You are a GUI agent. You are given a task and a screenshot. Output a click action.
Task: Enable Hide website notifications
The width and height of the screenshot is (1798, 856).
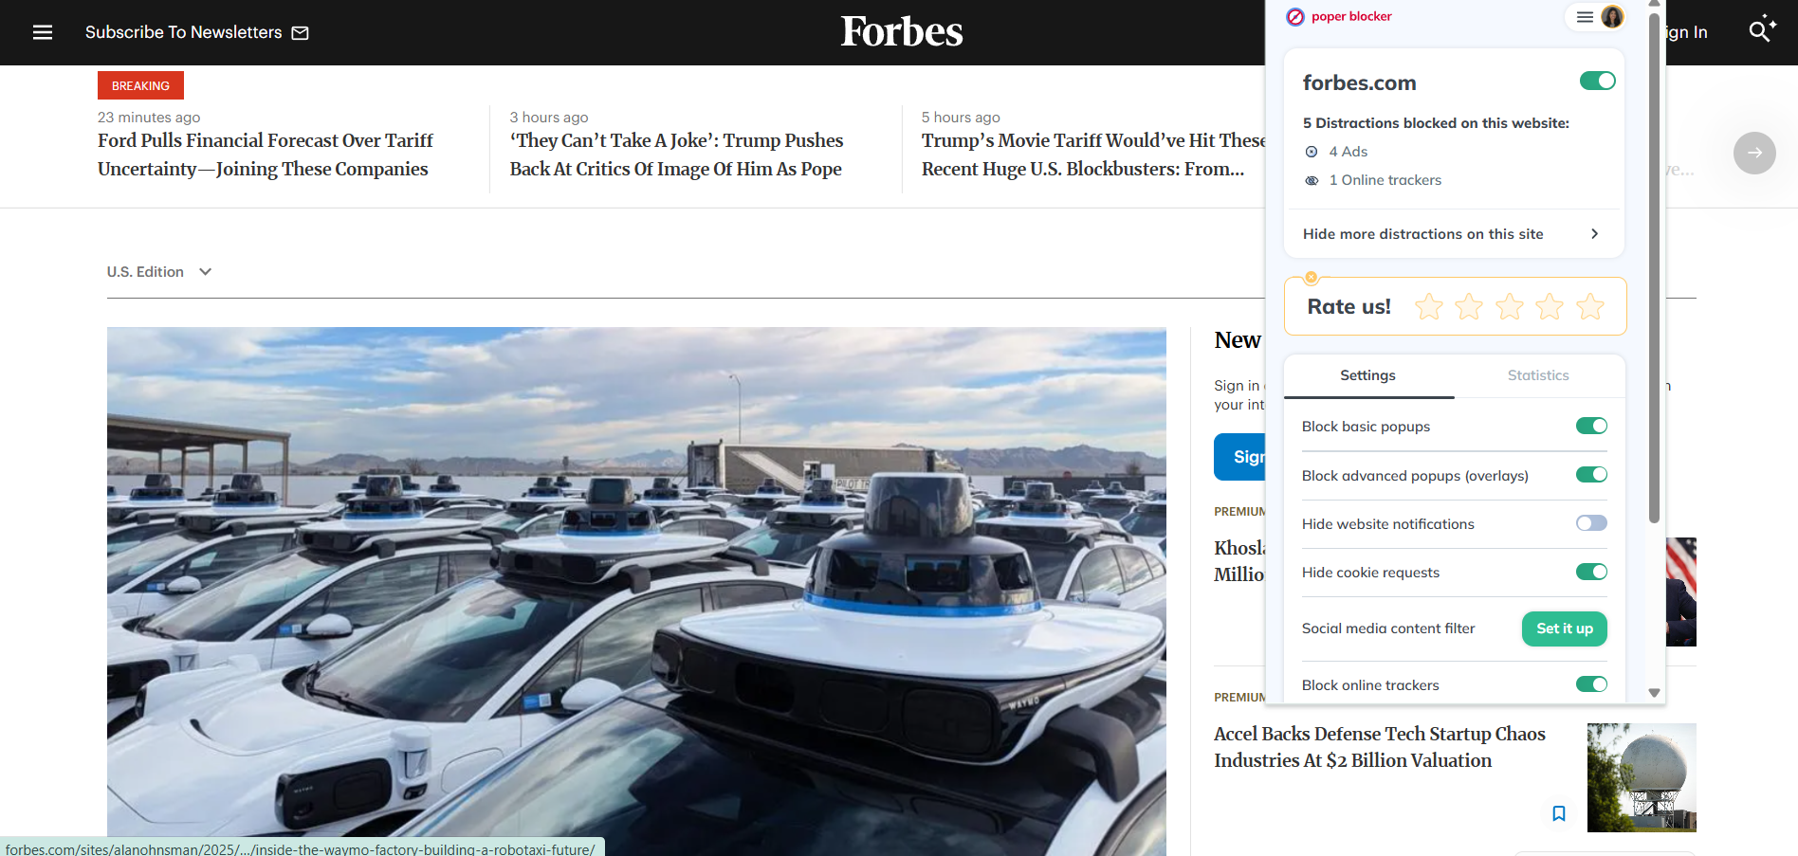point(1591,523)
